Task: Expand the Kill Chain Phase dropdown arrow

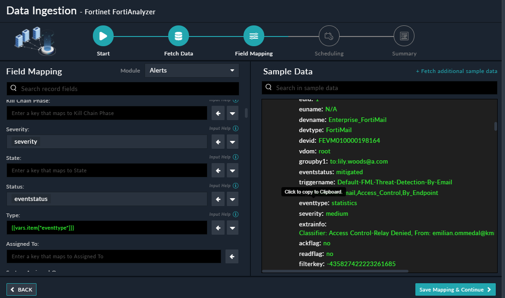Action: coord(232,113)
